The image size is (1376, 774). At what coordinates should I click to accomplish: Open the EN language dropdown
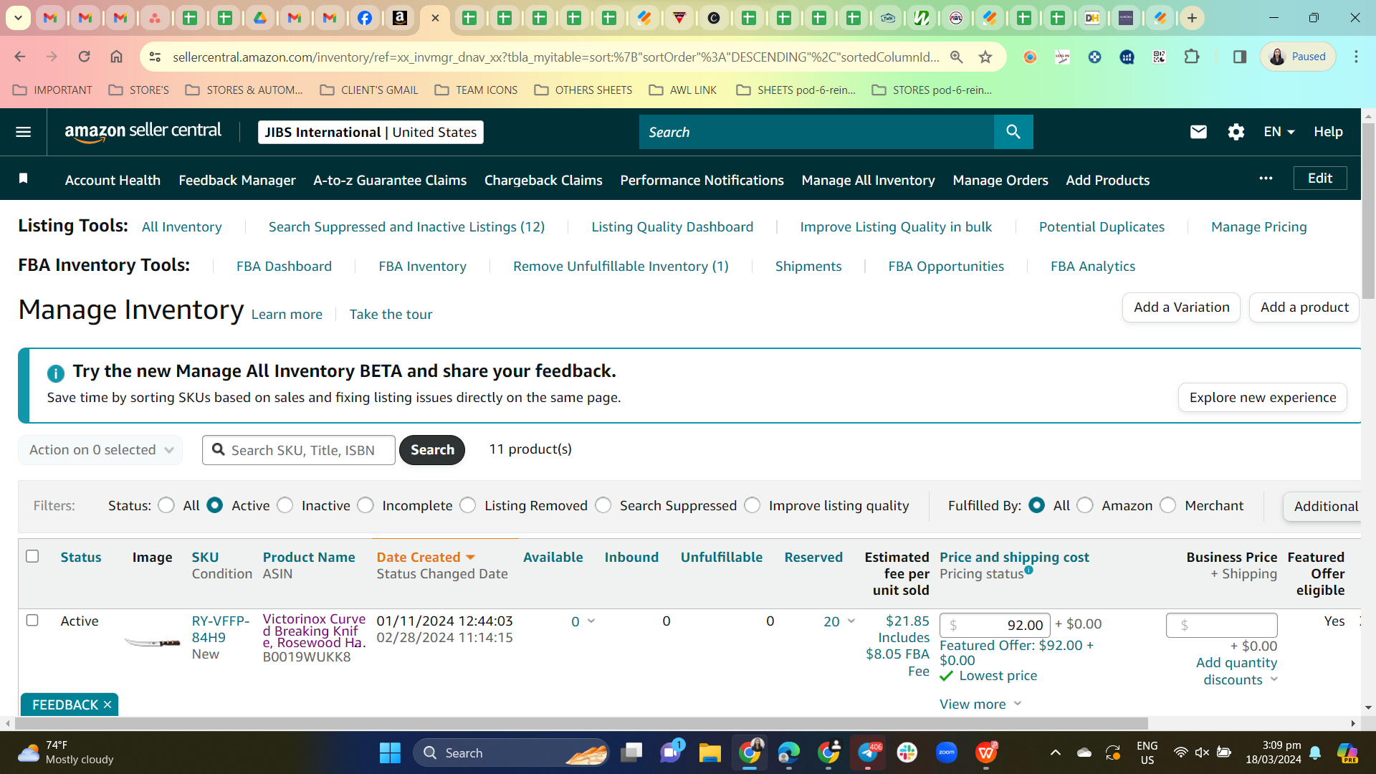[x=1279, y=132]
